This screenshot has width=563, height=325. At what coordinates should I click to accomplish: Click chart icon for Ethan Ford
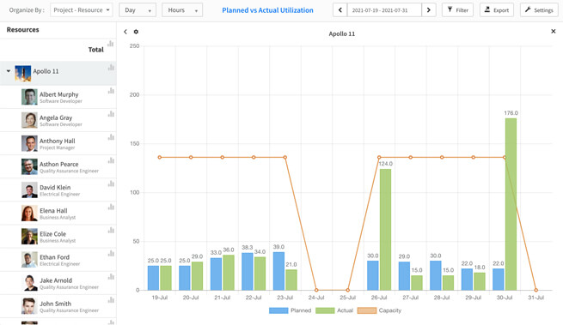coord(111,254)
